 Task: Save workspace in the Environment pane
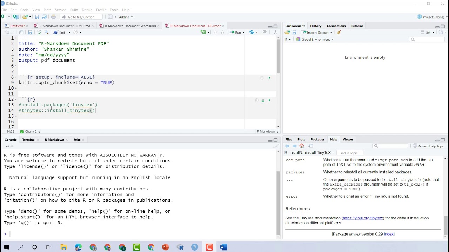point(294,32)
